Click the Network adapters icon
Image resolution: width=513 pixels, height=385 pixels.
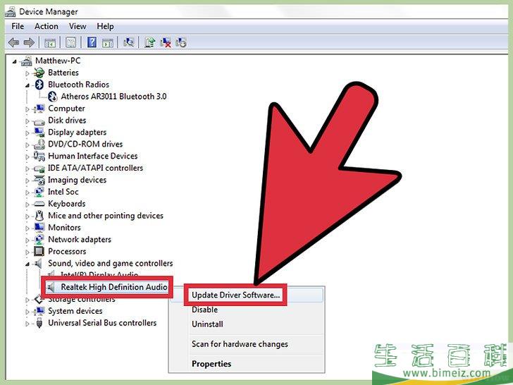39,240
